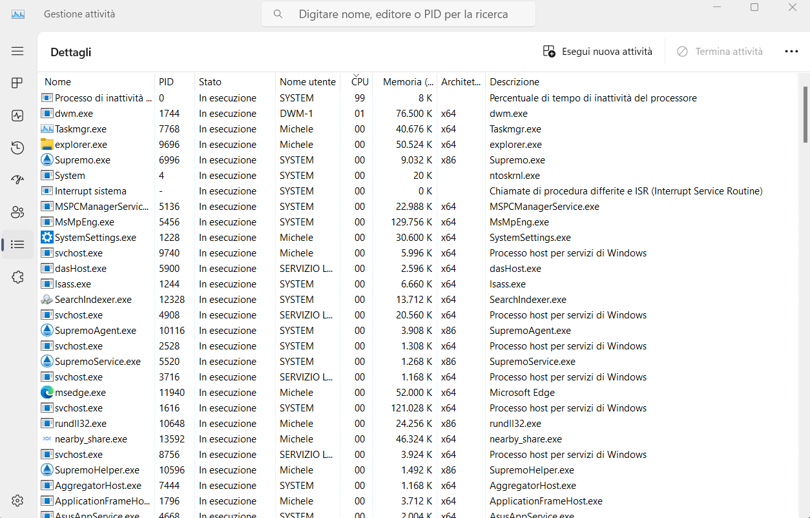Open the three-dots more options menu
The image size is (810, 518).
pyautogui.click(x=791, y=52)
